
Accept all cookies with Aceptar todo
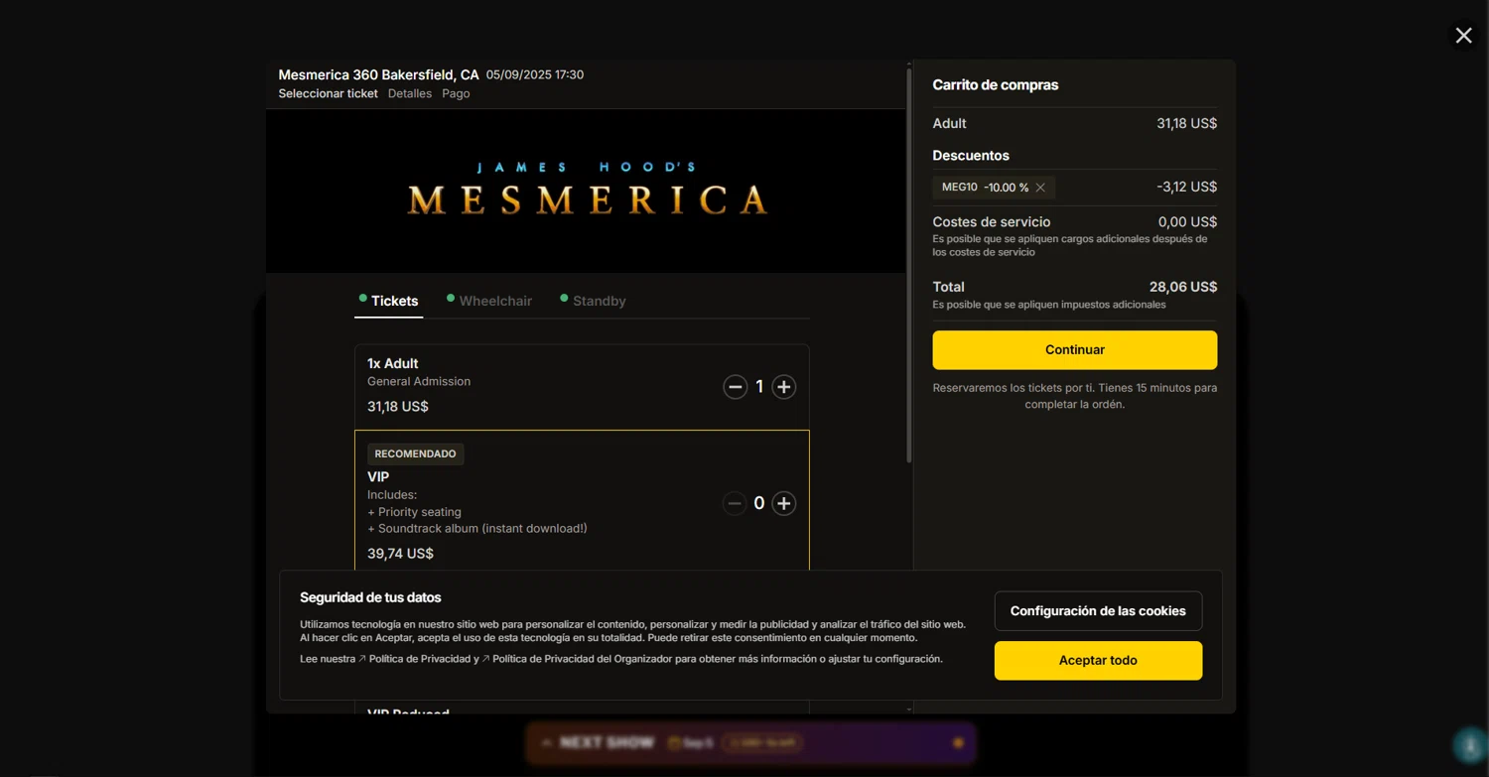coord(1098,661)
